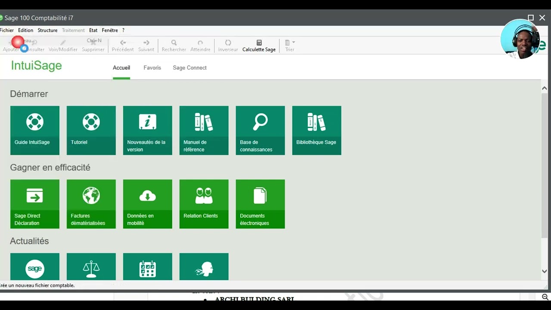Click the Supprimer toolbar button
Image resolution: width=551 pixels, height=310 pixels.
click(93, 46)
